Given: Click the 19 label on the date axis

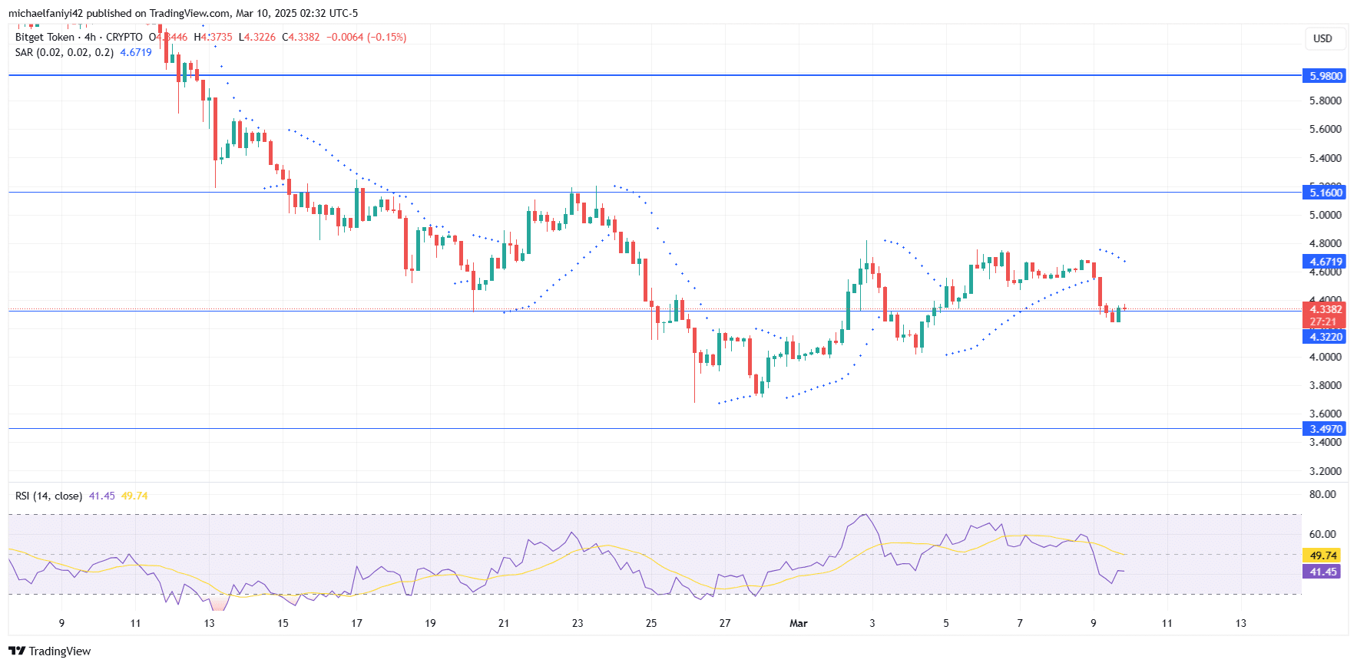Looking at the screenshot, I should (x=430, y=623).
